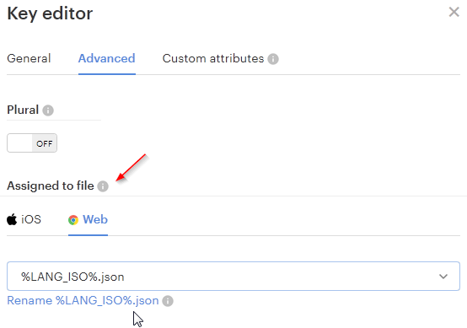Click the Key editor title
The width and height of the screenshot is (467, 328).
pos(50,13)
